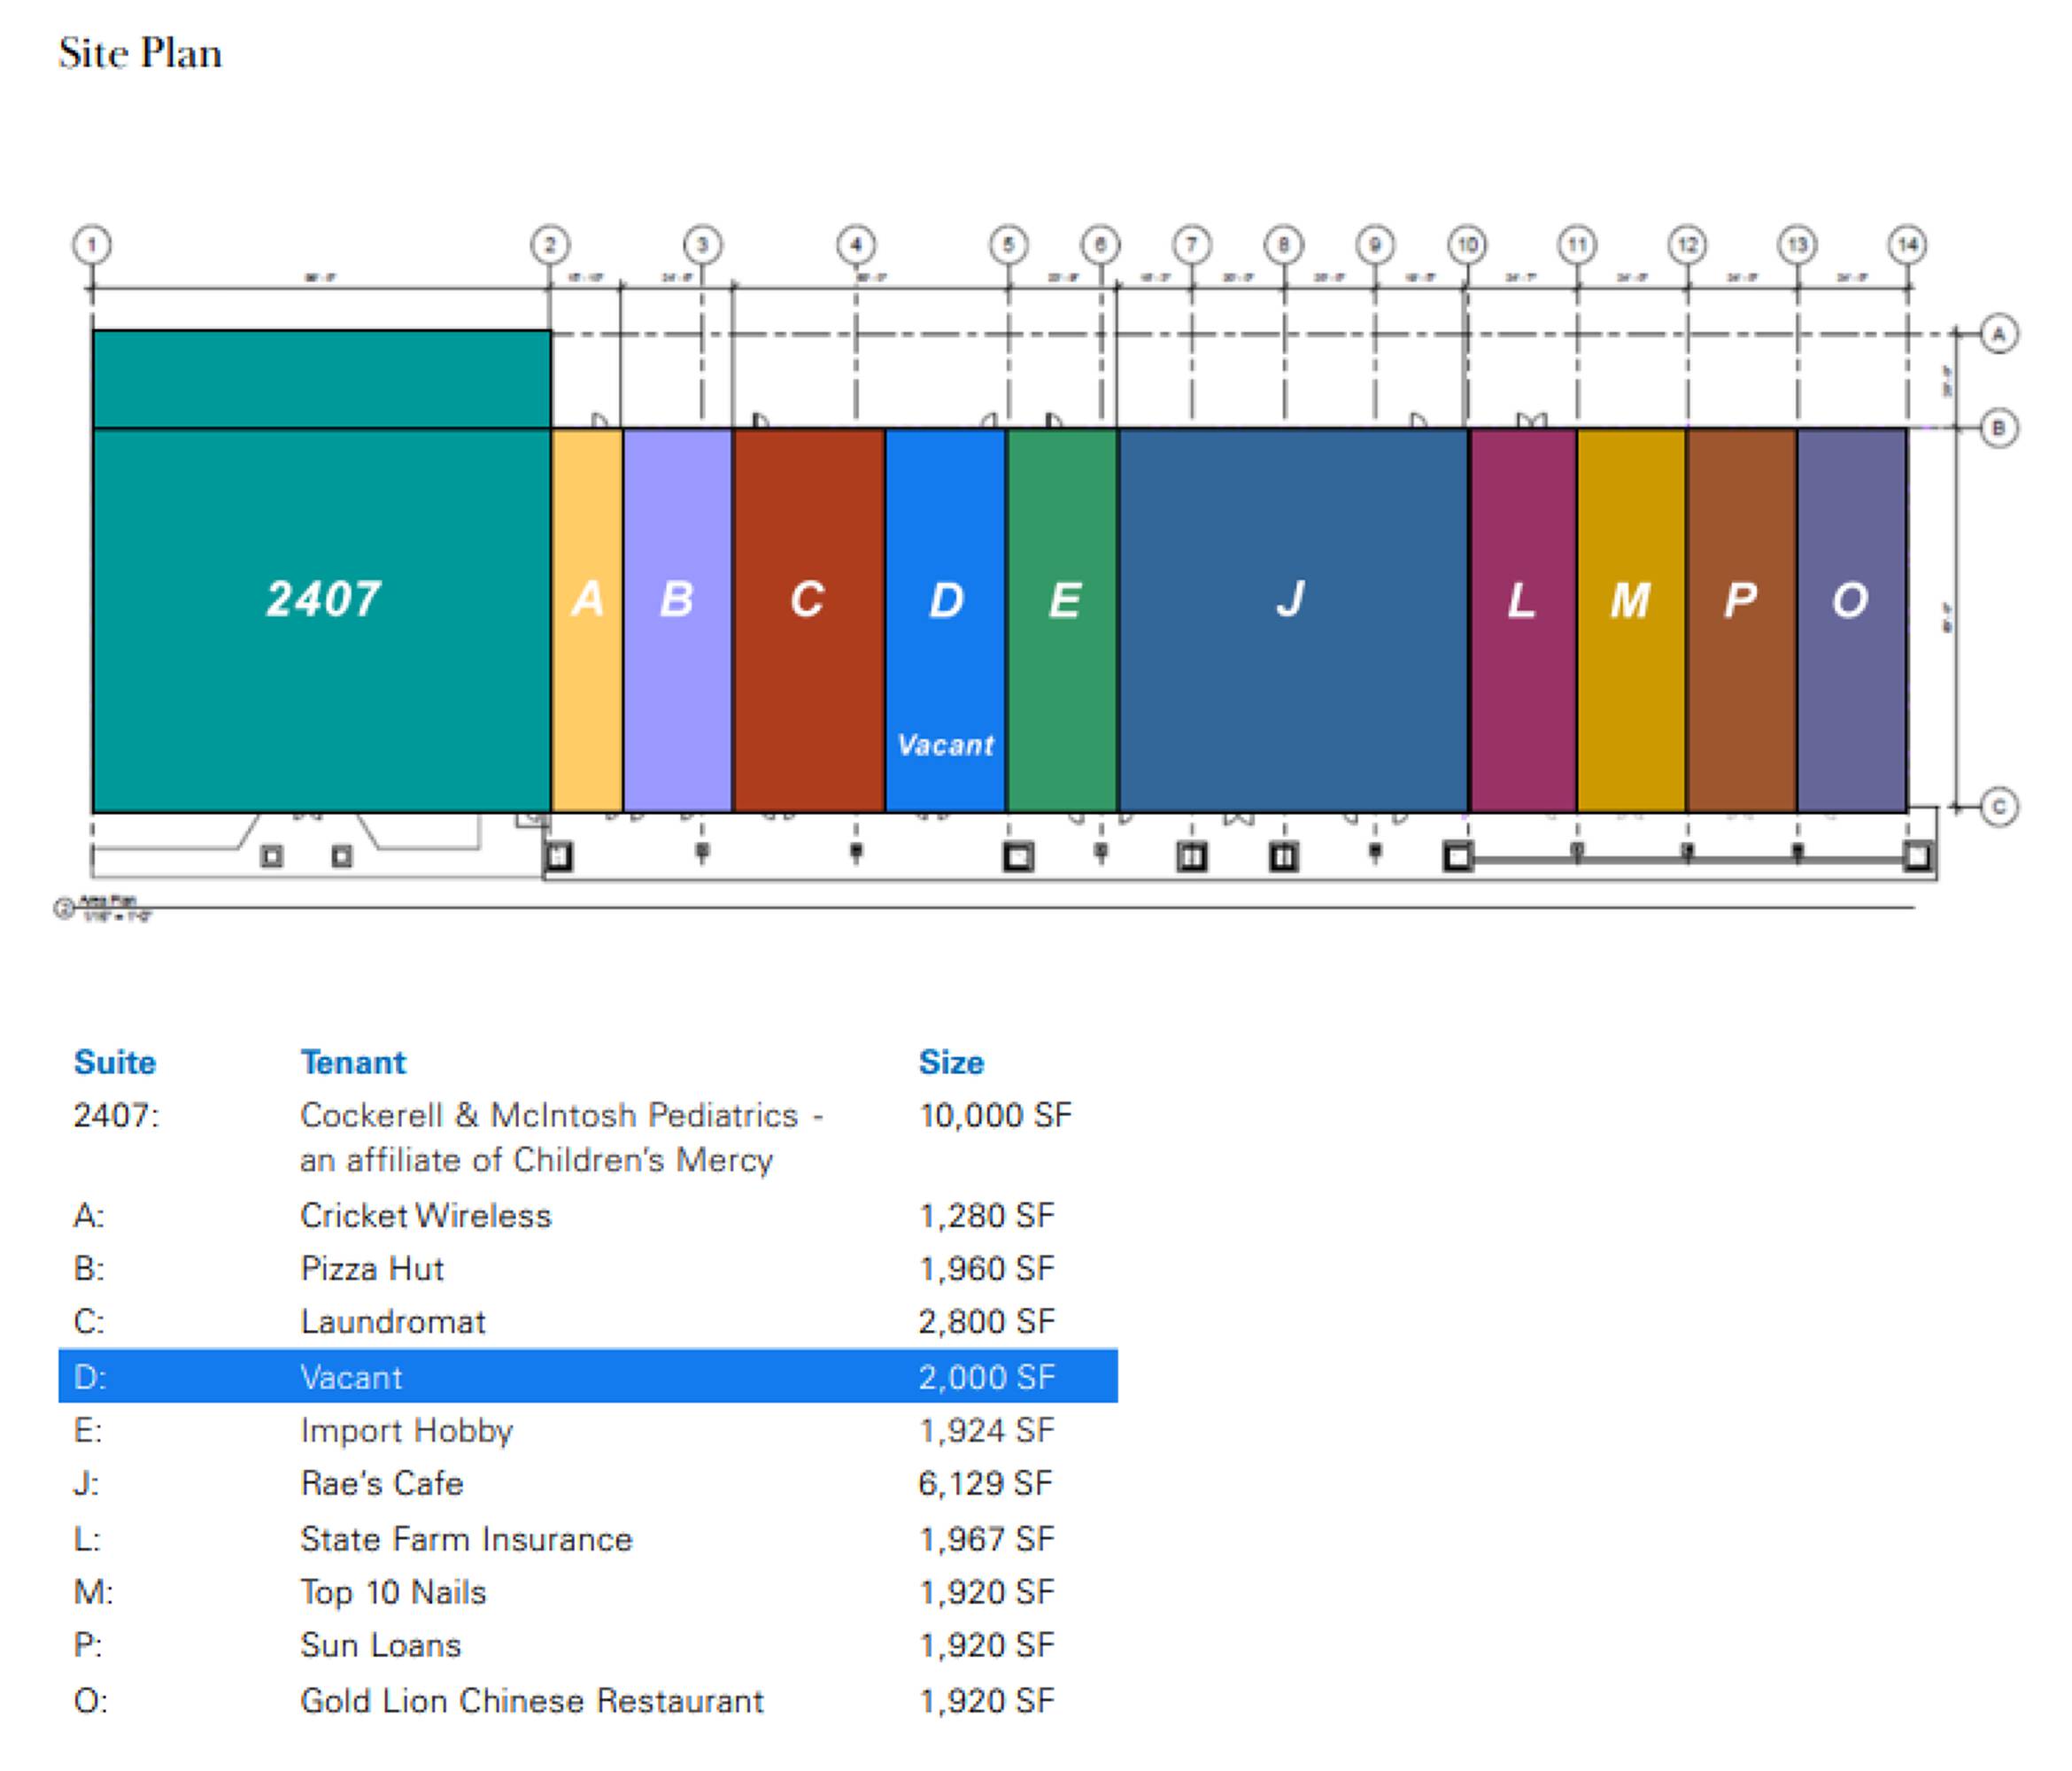Click the blue vacant suite D block
This screenshot has width=2072, height=1771.
point(945,620)
